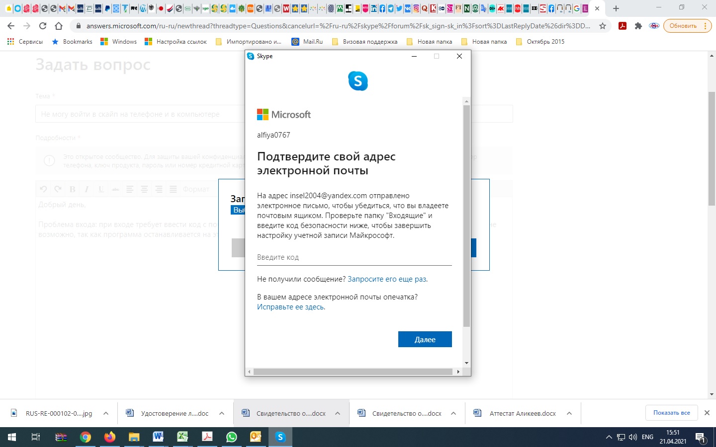Open the Windows Start menu
The image size is (716, 447).
coord(12,437)
